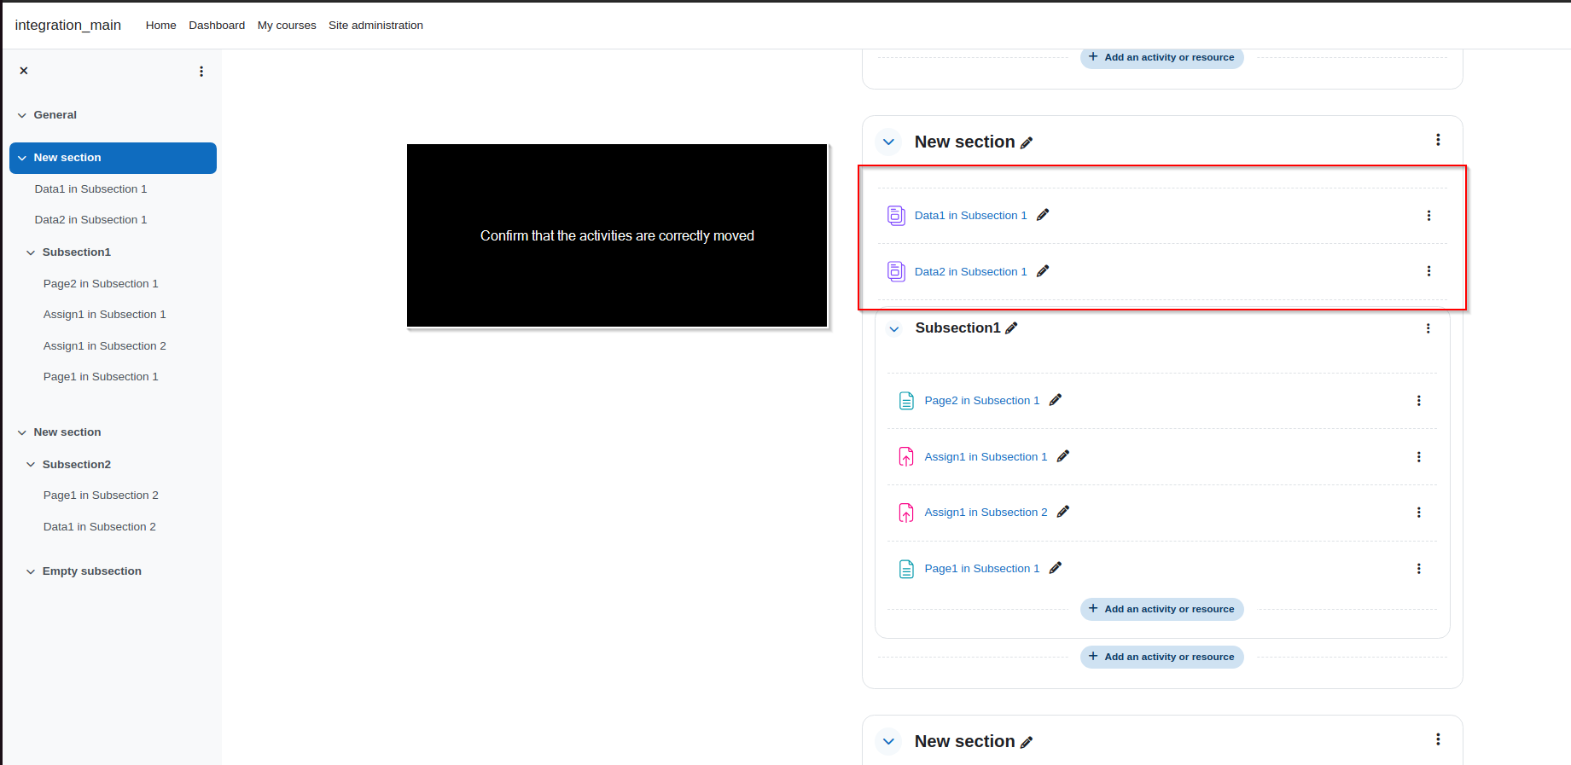This screenshot has height=765, width=1571.
Task: Click Subsection1 heading in main content
Action: (957, 328)
